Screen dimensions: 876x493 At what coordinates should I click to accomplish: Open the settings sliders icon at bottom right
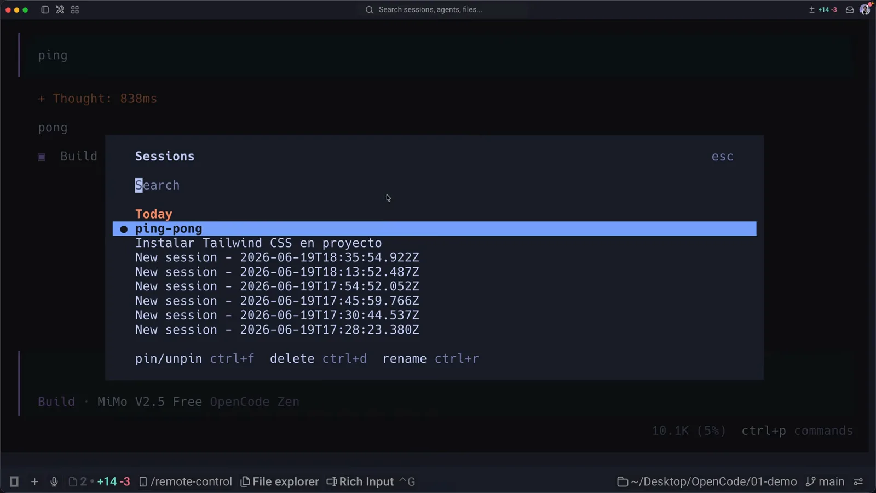tap(858, 481)
